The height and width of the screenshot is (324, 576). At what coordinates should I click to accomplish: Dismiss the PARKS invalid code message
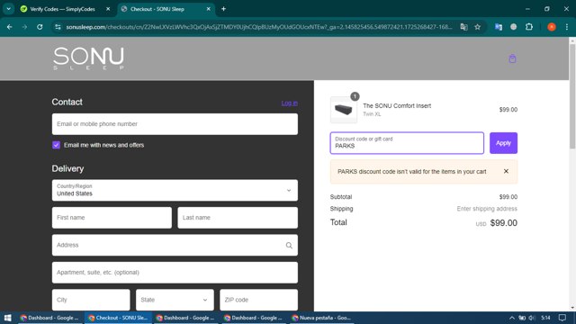pyautogui.click(x=506, y=171)
